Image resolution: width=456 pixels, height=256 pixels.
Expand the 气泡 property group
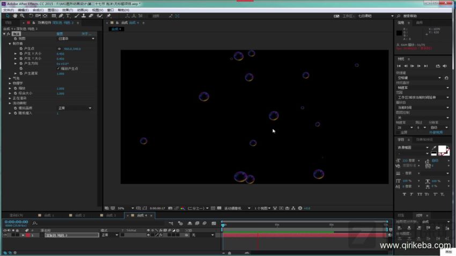(x=10, y=78)
